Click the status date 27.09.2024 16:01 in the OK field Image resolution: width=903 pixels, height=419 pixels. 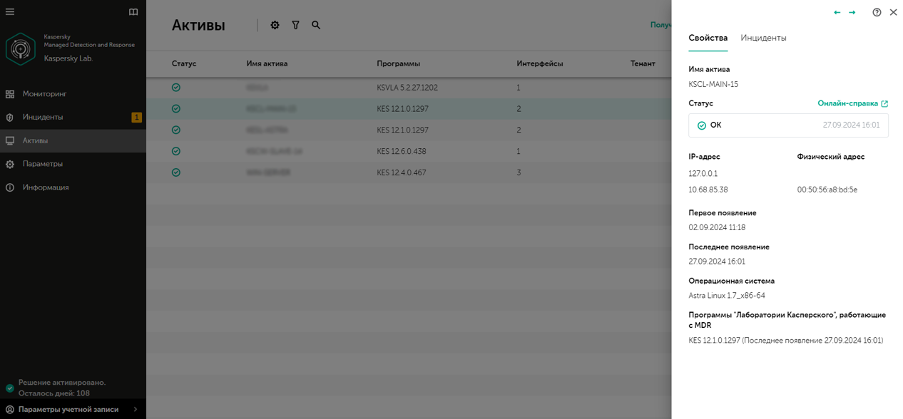click(x=851, y=125)
